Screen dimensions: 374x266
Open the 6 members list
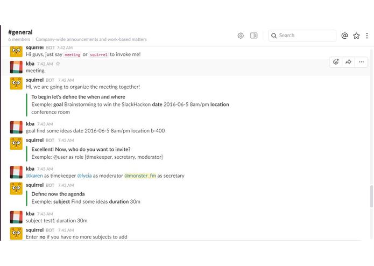19,39
